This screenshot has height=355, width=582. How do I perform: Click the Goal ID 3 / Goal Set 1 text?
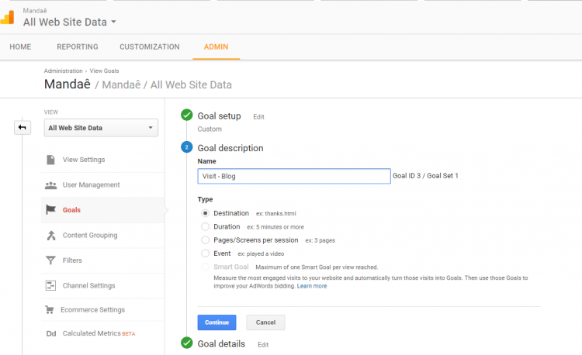click(x=425, y=176)
